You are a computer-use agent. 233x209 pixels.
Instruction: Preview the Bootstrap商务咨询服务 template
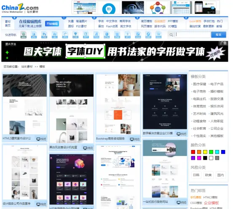(x=135, y=139)
